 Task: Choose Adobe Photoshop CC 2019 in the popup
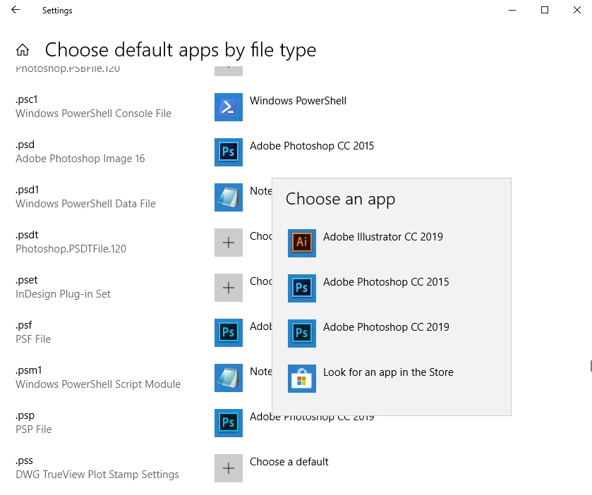(x=386, y=327)
